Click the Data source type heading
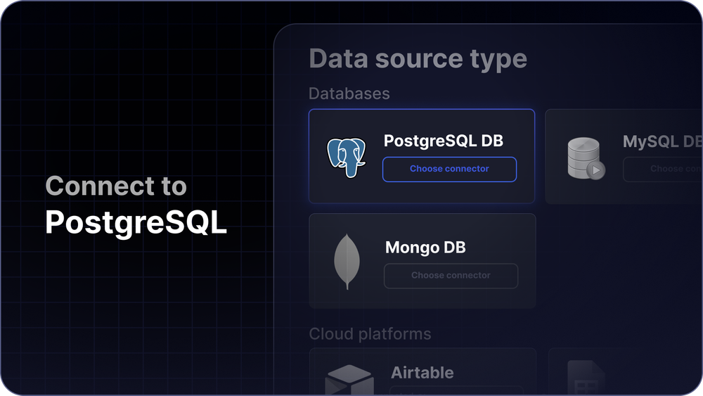The width and height of the screenshot is (703, 396). [418, 59]
